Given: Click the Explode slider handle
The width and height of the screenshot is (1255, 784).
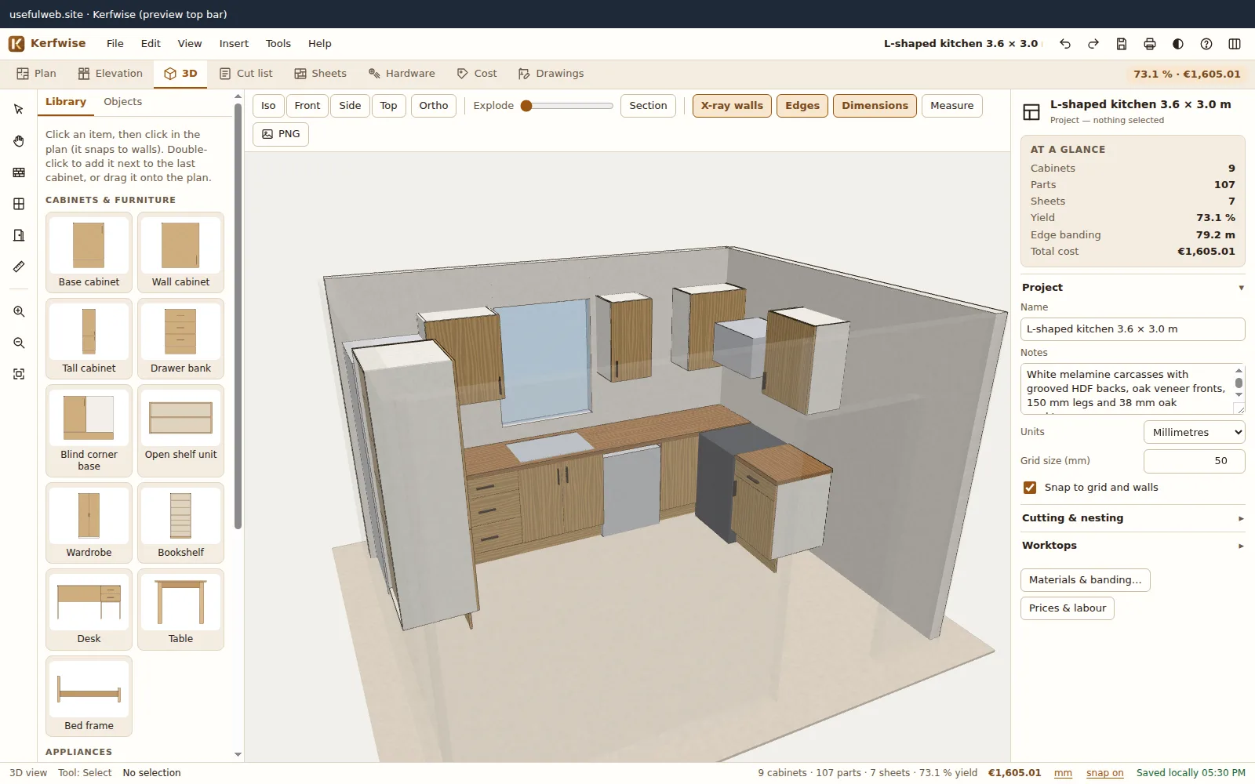Looking at the screenshot, I should pos(526,106).
